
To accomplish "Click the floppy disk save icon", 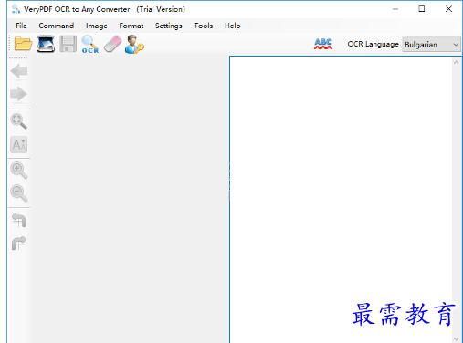I will pyautogui.click(x=68, y=44).
